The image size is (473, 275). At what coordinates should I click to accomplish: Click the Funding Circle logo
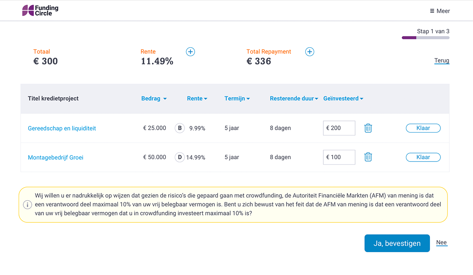pyautogui.click(x=40, y=10)
